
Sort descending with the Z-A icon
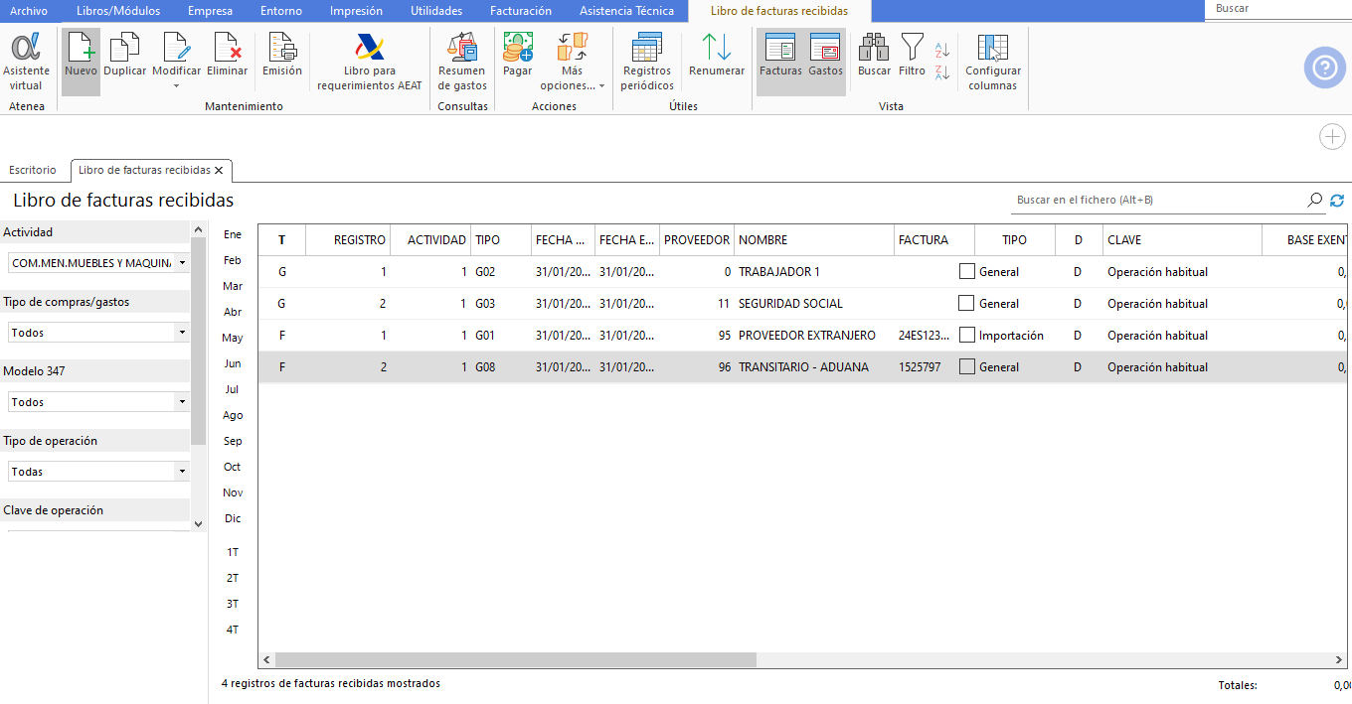942,71
